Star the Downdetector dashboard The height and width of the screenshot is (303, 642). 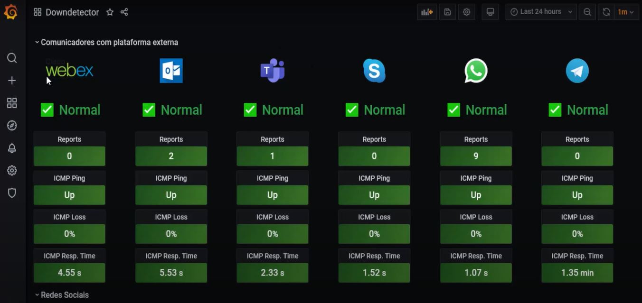pyautogui.click(x=110, y=12)
